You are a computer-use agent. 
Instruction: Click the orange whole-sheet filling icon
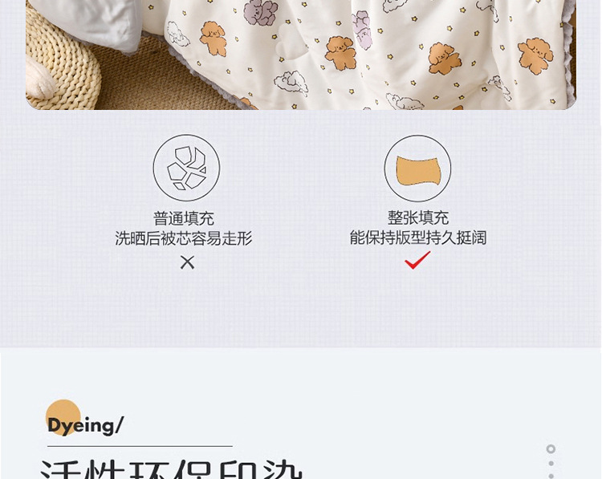[x=417, y=168]
